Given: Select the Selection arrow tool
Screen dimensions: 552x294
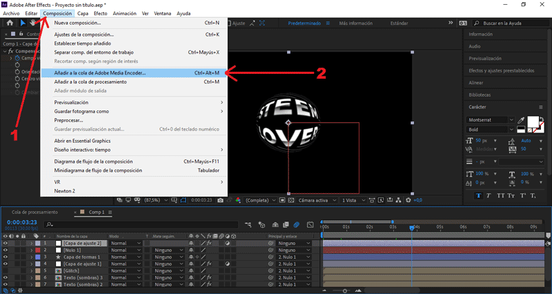Looking at the screenshot, I should 23,23.
